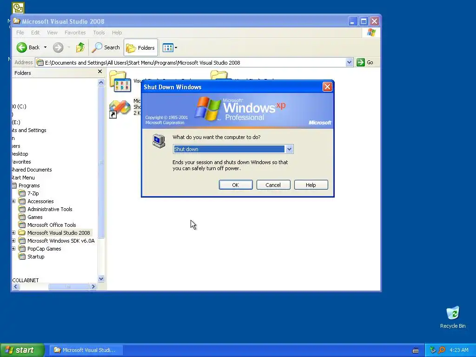
Task: Expand Microsoft Windows SDK v6.0A node
Action: pyautogui.click(x=13, y=241)
